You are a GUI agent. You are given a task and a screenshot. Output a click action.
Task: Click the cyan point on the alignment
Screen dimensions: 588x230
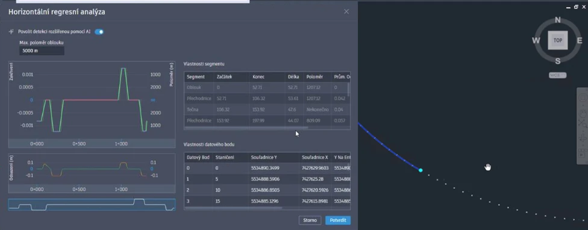[421, 170]
